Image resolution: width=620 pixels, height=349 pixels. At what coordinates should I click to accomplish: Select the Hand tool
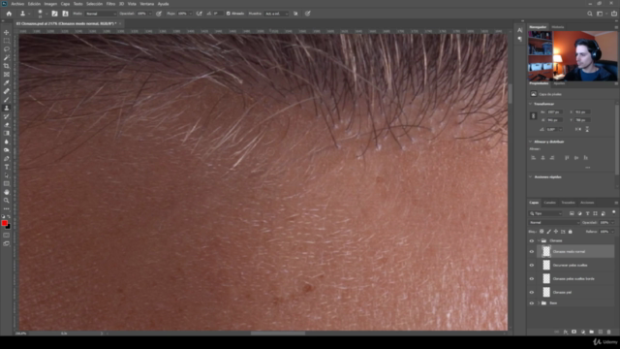point(7,192)
